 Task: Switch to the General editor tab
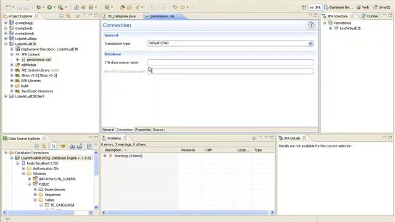[108, 130]
